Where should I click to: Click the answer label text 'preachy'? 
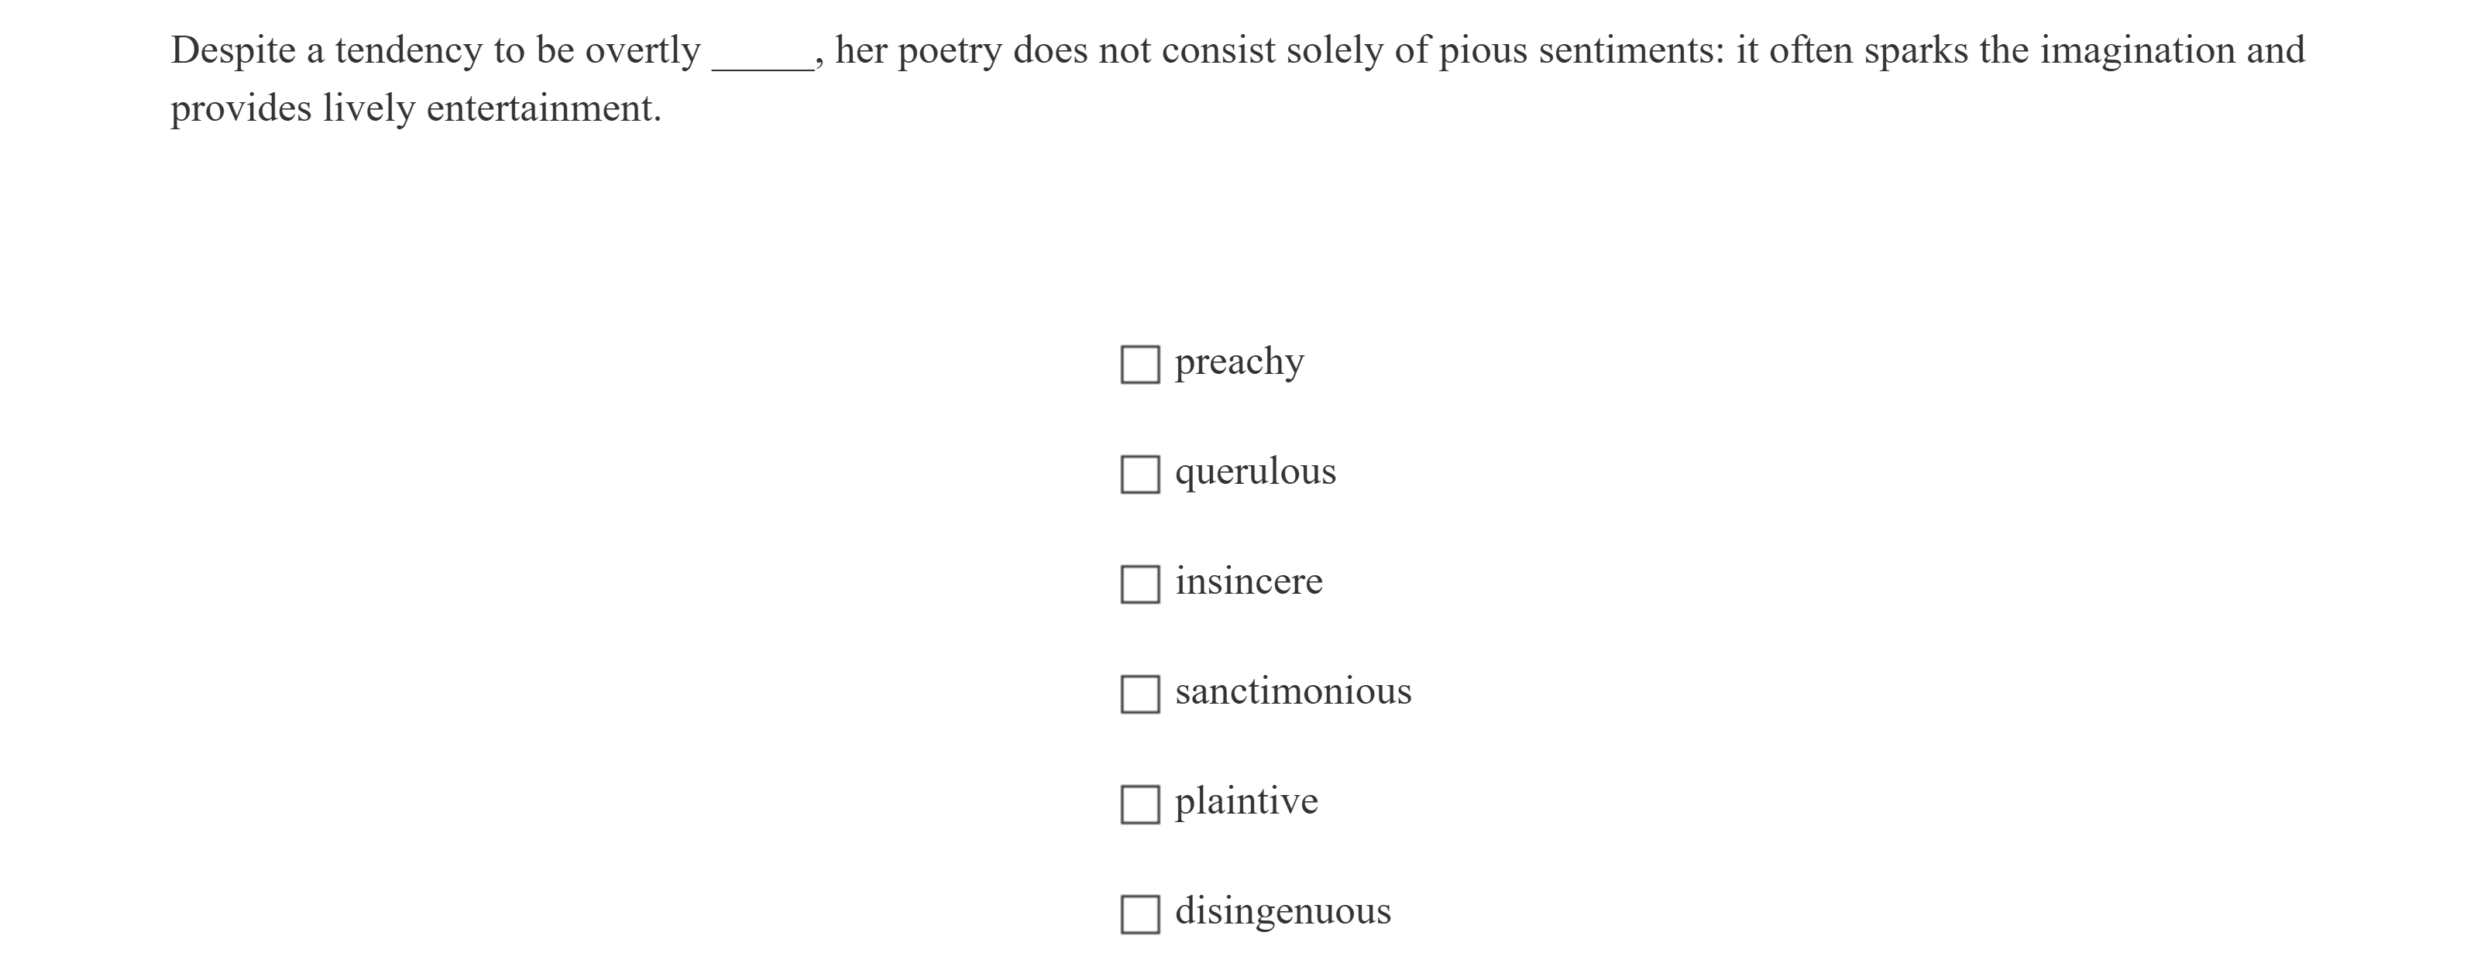pos(1239,362)
